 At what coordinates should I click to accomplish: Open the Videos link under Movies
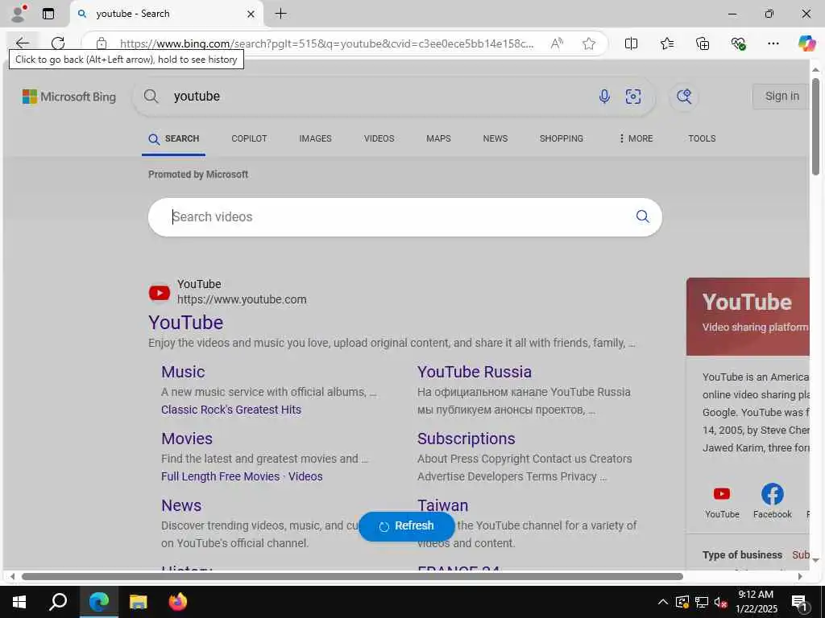point(305,476)
